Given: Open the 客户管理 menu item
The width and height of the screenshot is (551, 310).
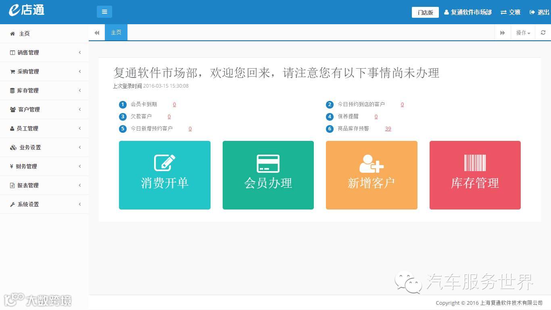Looking at the screenshot, I should click(x=44, y=109).
